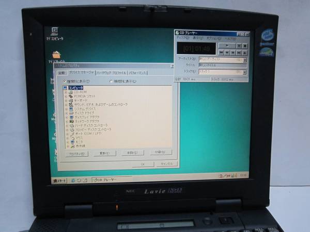This screenshot has width=310, height=232.
Task: Select the コンピュータ root tree item
Action: 76,88
